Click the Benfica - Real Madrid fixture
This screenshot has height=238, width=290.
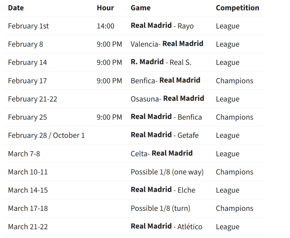[165, 80]
